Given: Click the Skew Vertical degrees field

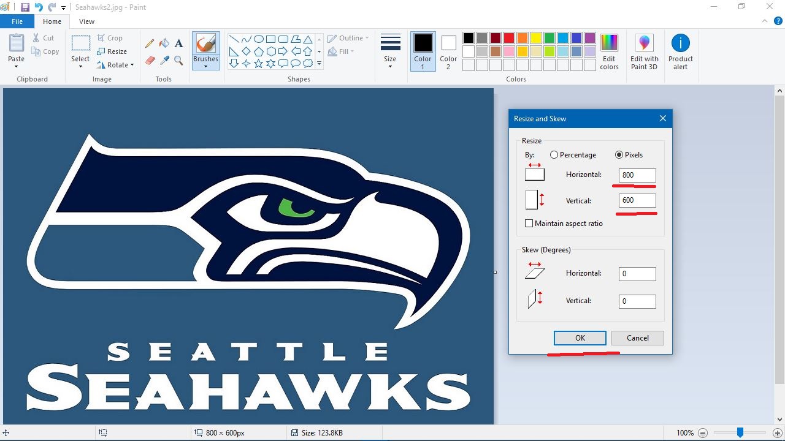Looking at the screenshot, I should (x=637, y=301).
